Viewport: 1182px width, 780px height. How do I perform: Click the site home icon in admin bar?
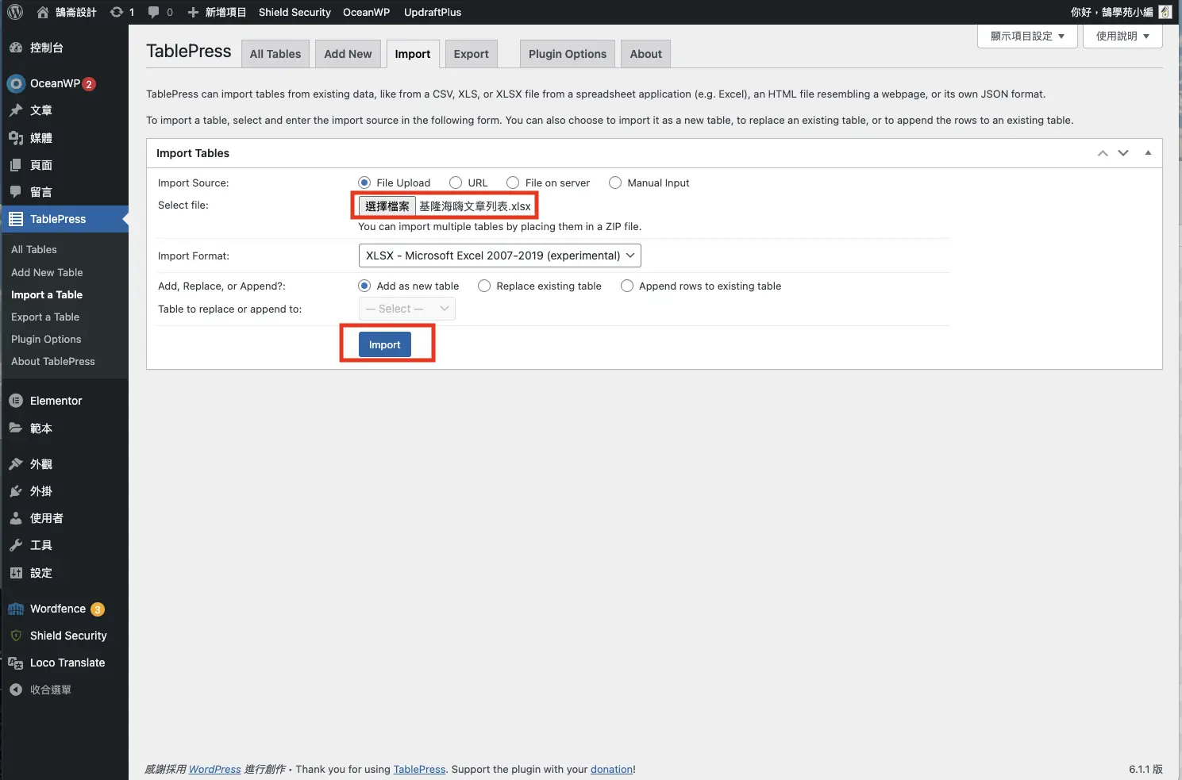pos(43,12)
